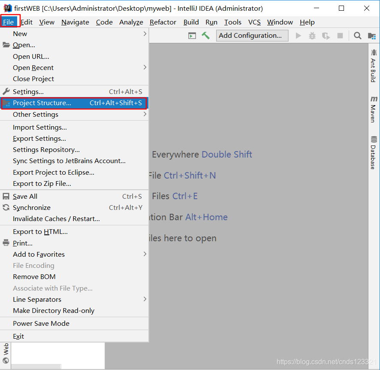Maximize the IntelliJ IDEA window
Screen dimensions: 380x370
coord(341,8)
